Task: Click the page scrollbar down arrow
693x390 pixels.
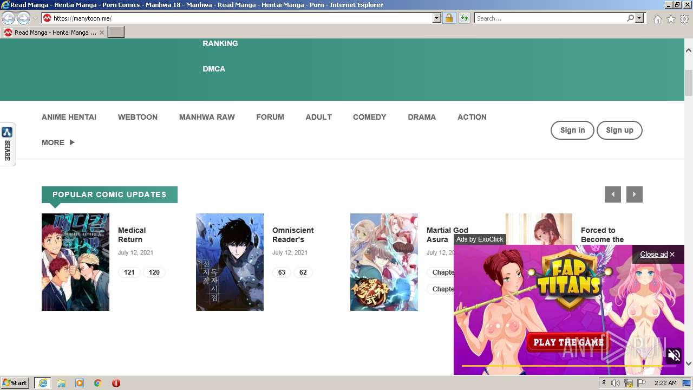Action: 689,363
